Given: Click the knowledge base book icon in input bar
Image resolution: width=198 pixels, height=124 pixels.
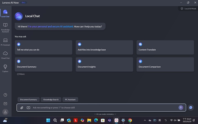Looking at the screenshot, I should (x=28, y=108).
